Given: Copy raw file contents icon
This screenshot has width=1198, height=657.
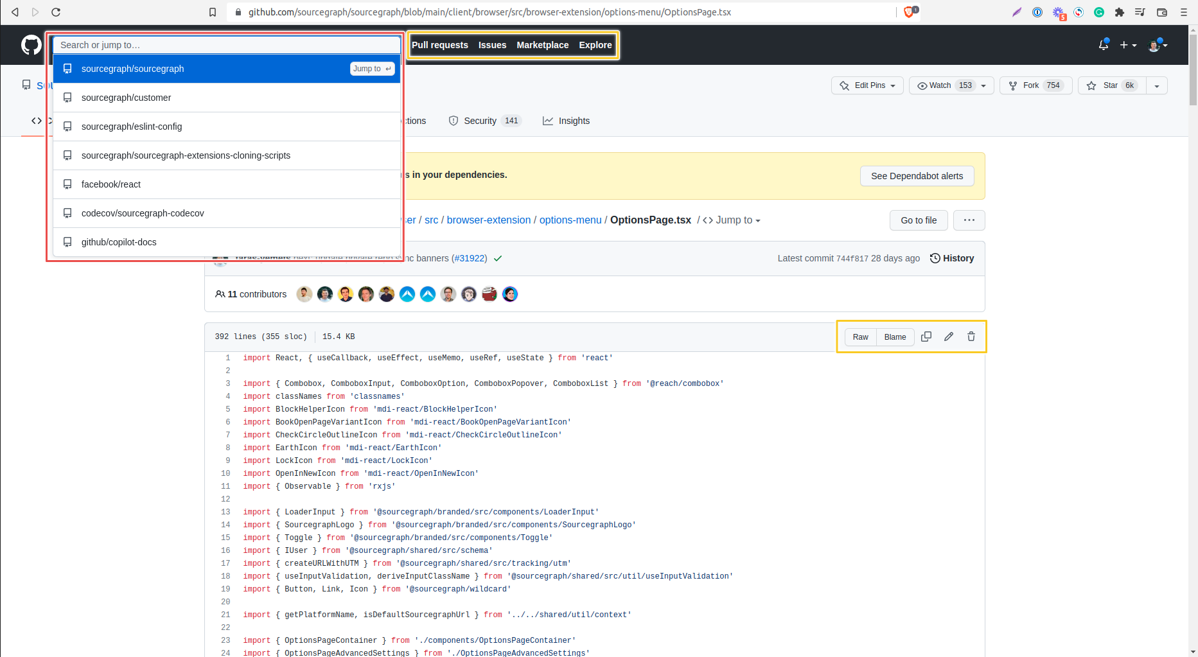Looking at the screenshot, I should coord(926,337).
